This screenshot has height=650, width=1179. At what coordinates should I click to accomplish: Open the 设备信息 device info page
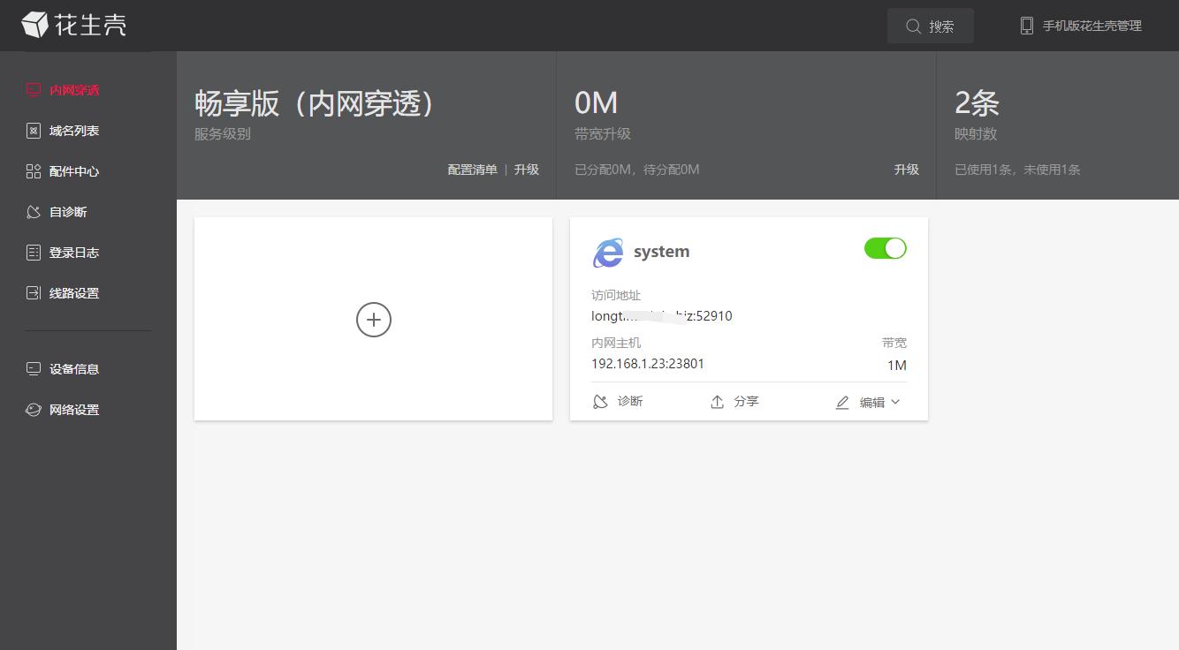[x=73, y=368]
